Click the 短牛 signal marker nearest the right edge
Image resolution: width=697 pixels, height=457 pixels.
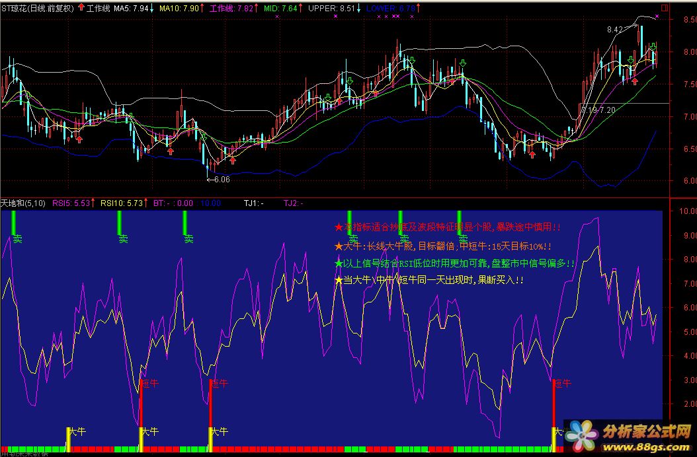(x=562, y=383)
